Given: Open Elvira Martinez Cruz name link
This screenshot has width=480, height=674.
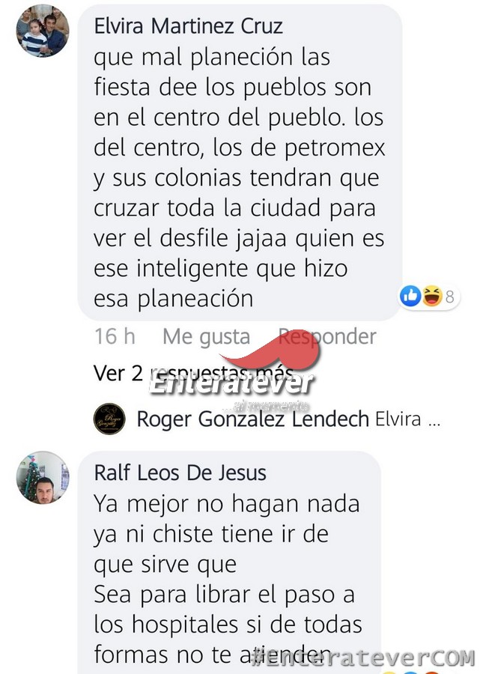Looking at the screenshot, I should pyautogui.click(x=188, y=26).
